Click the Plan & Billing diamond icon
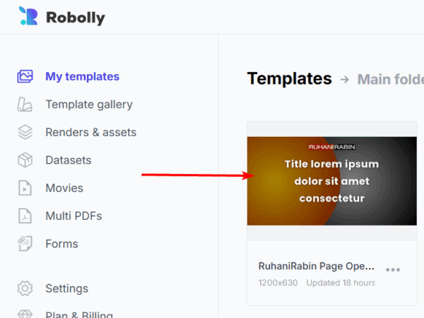The width and height of the screenshot is (424, 318). click(25, 314)
